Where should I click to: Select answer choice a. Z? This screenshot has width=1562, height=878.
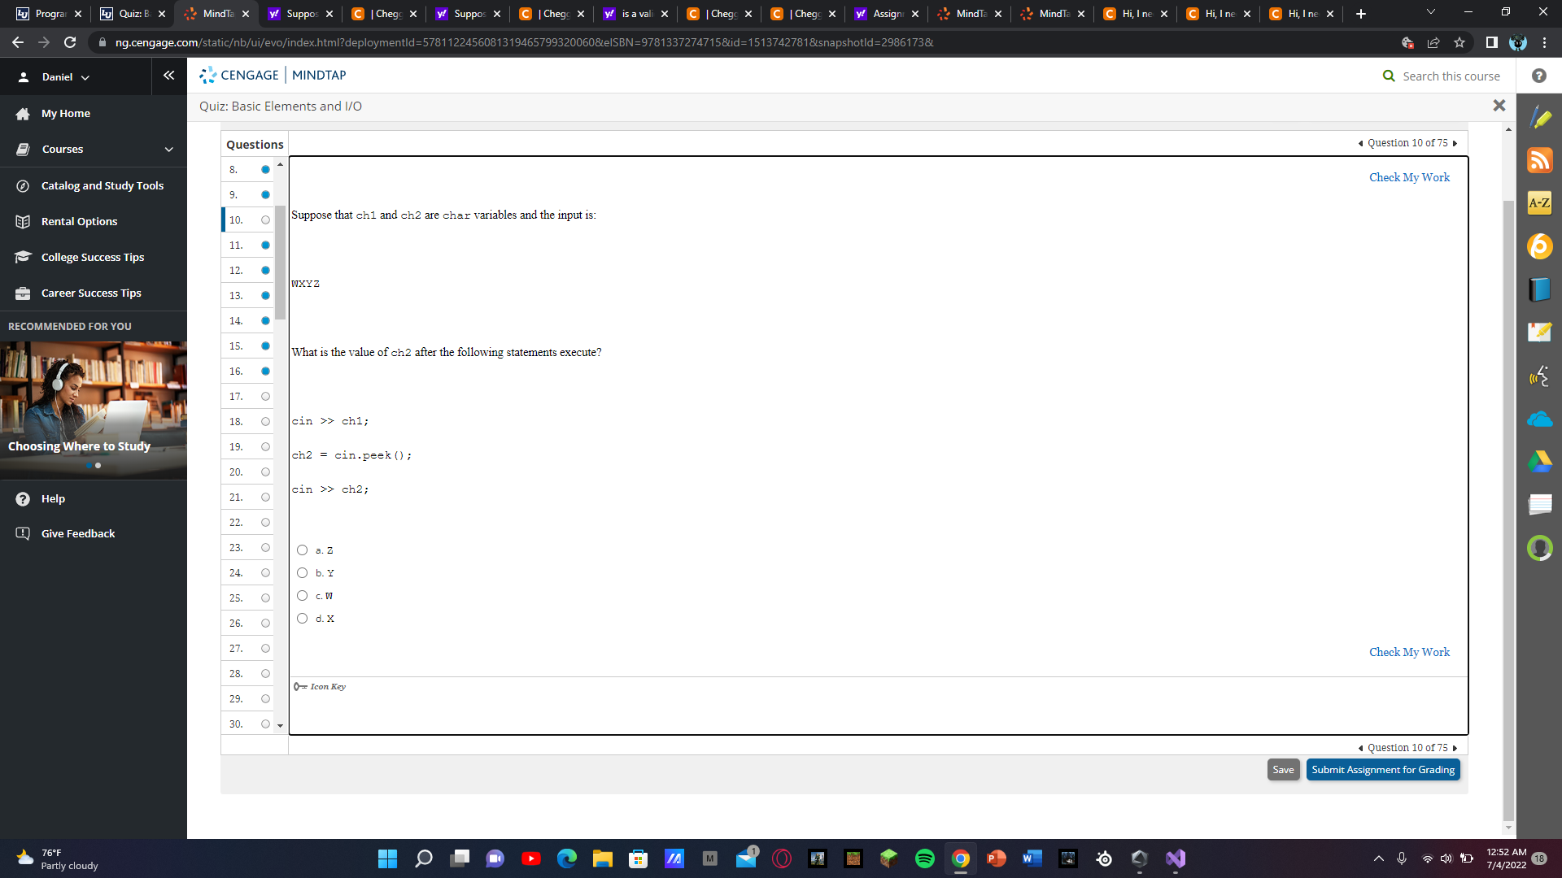(302, 550)
